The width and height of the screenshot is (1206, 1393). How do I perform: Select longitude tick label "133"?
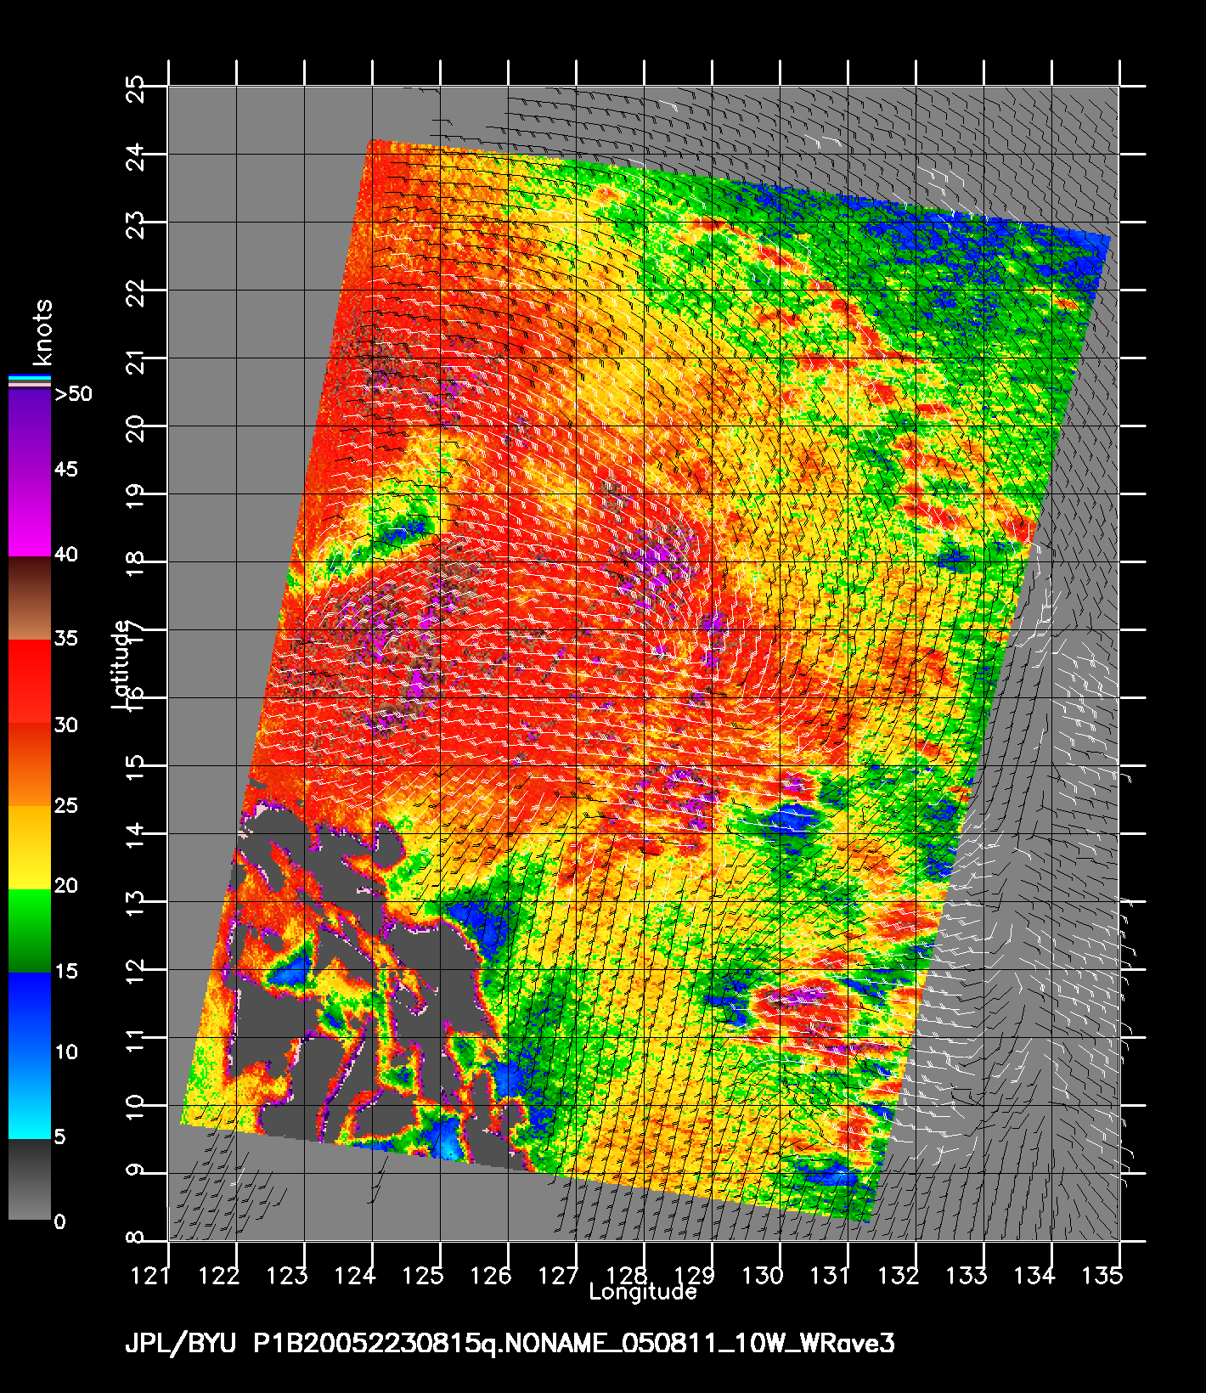(x=966, y=1275)
